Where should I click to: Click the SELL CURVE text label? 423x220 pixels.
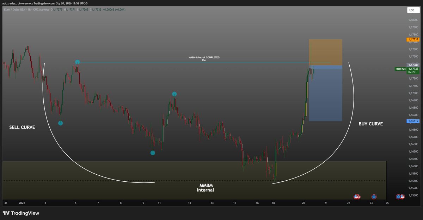click(22, 127)
